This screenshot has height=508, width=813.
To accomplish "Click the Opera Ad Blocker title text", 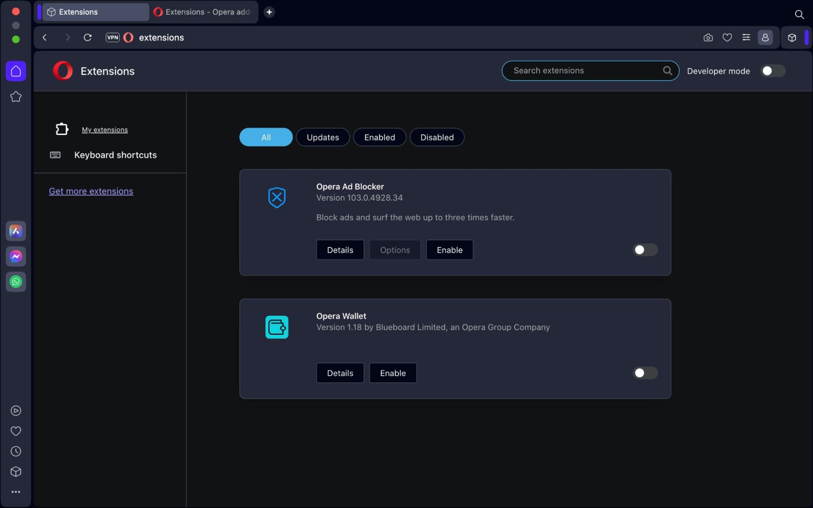I will (x=350, y=187).
